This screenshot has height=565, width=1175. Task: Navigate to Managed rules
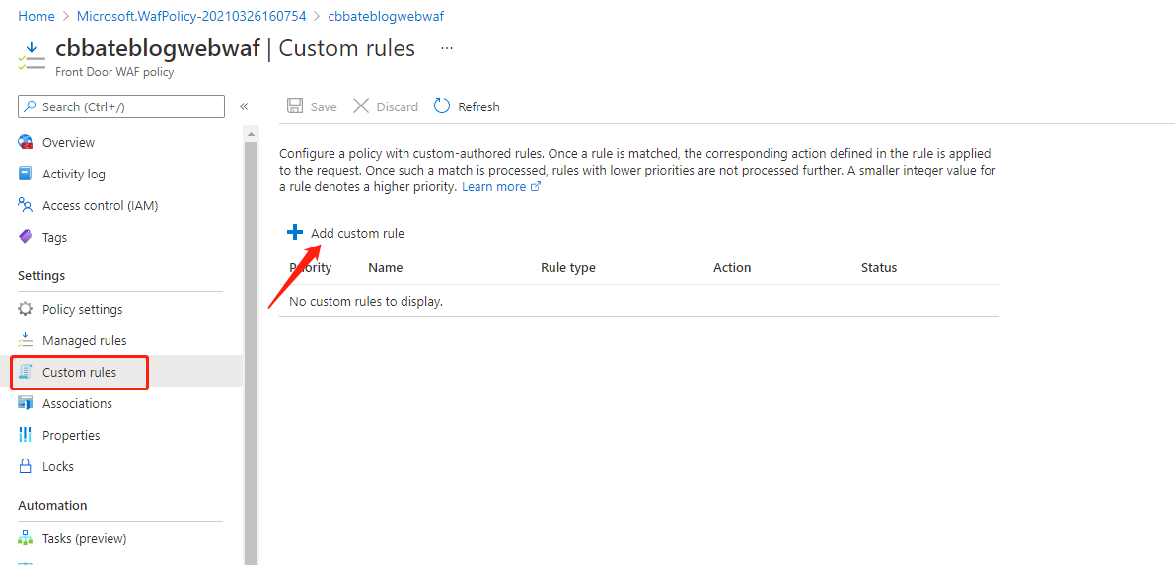click(85, 340)
